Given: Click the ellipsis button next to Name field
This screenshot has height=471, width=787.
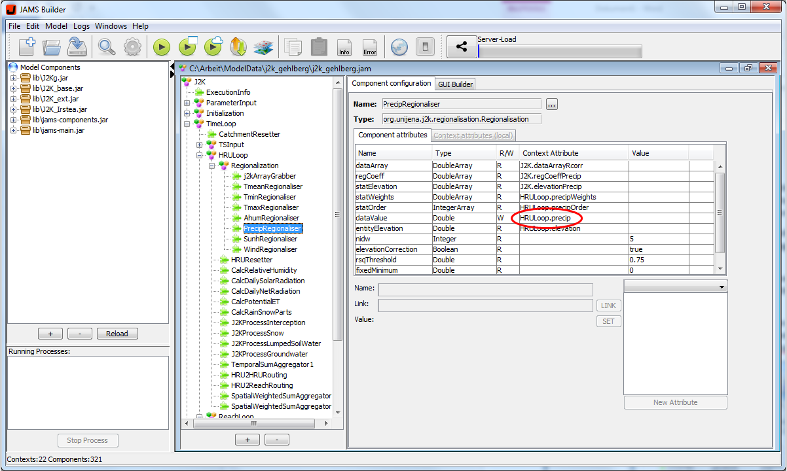Looking at the screenshot, I should [x=551, y=104].
